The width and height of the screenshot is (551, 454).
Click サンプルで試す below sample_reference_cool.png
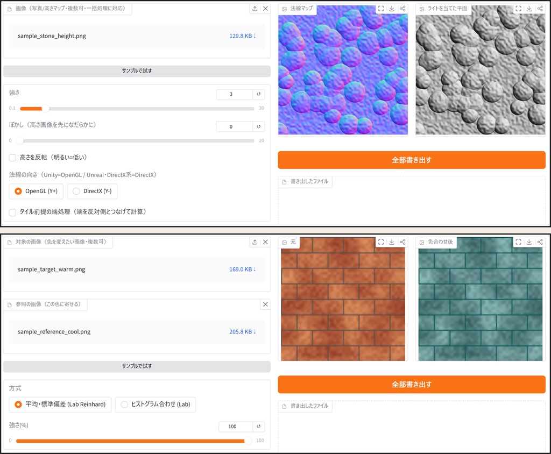tap(137, 366)
